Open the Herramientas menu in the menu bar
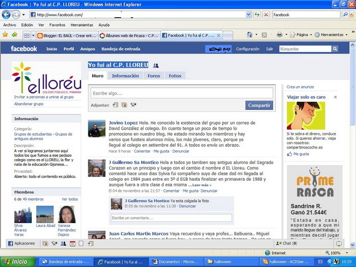Screen dimensions: 356x267 coord(82,25)
